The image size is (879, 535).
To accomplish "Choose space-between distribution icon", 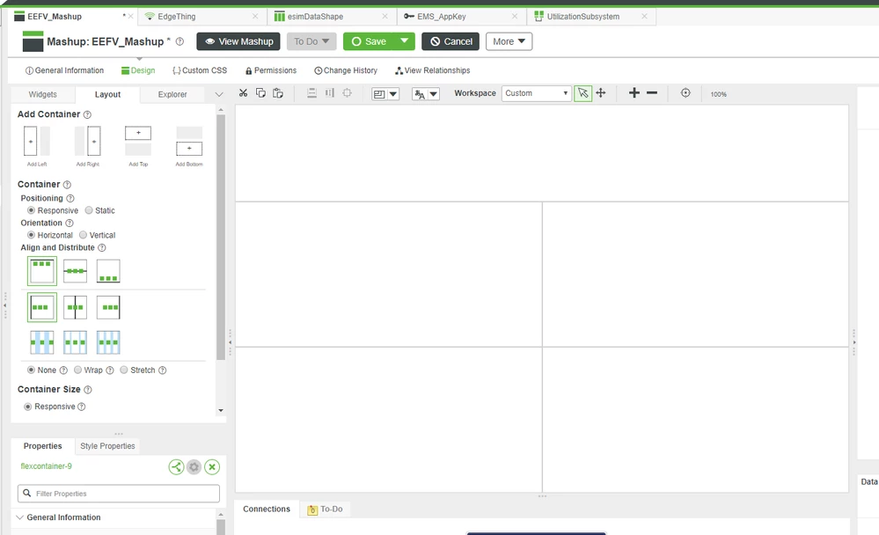I will [x=42, y=342].
